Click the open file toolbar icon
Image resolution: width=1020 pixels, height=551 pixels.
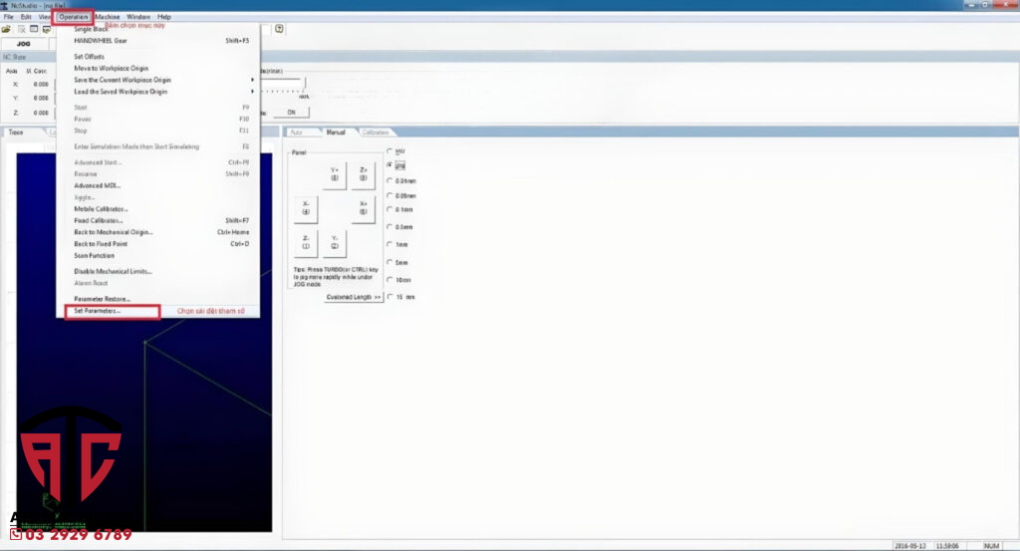(x=7, y=29)
